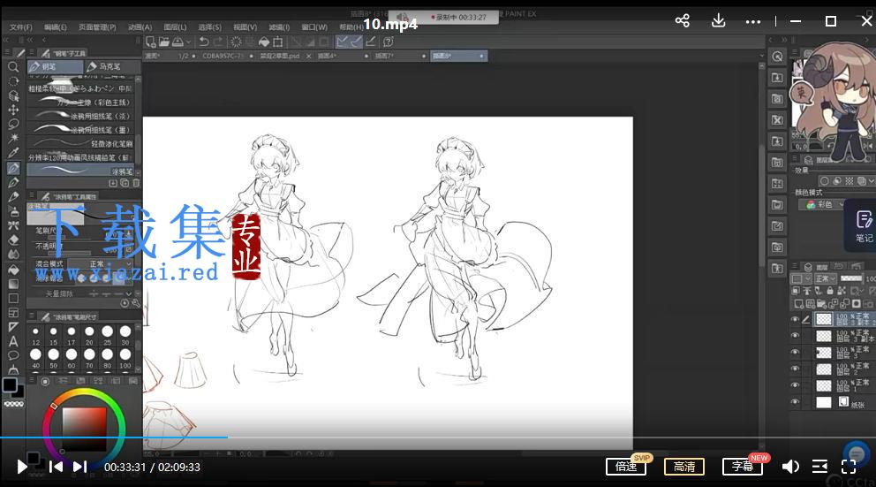Click the 字幕 subtitles button
The height and width of the screenshot is (487, 876).
[x=743, y=467]
